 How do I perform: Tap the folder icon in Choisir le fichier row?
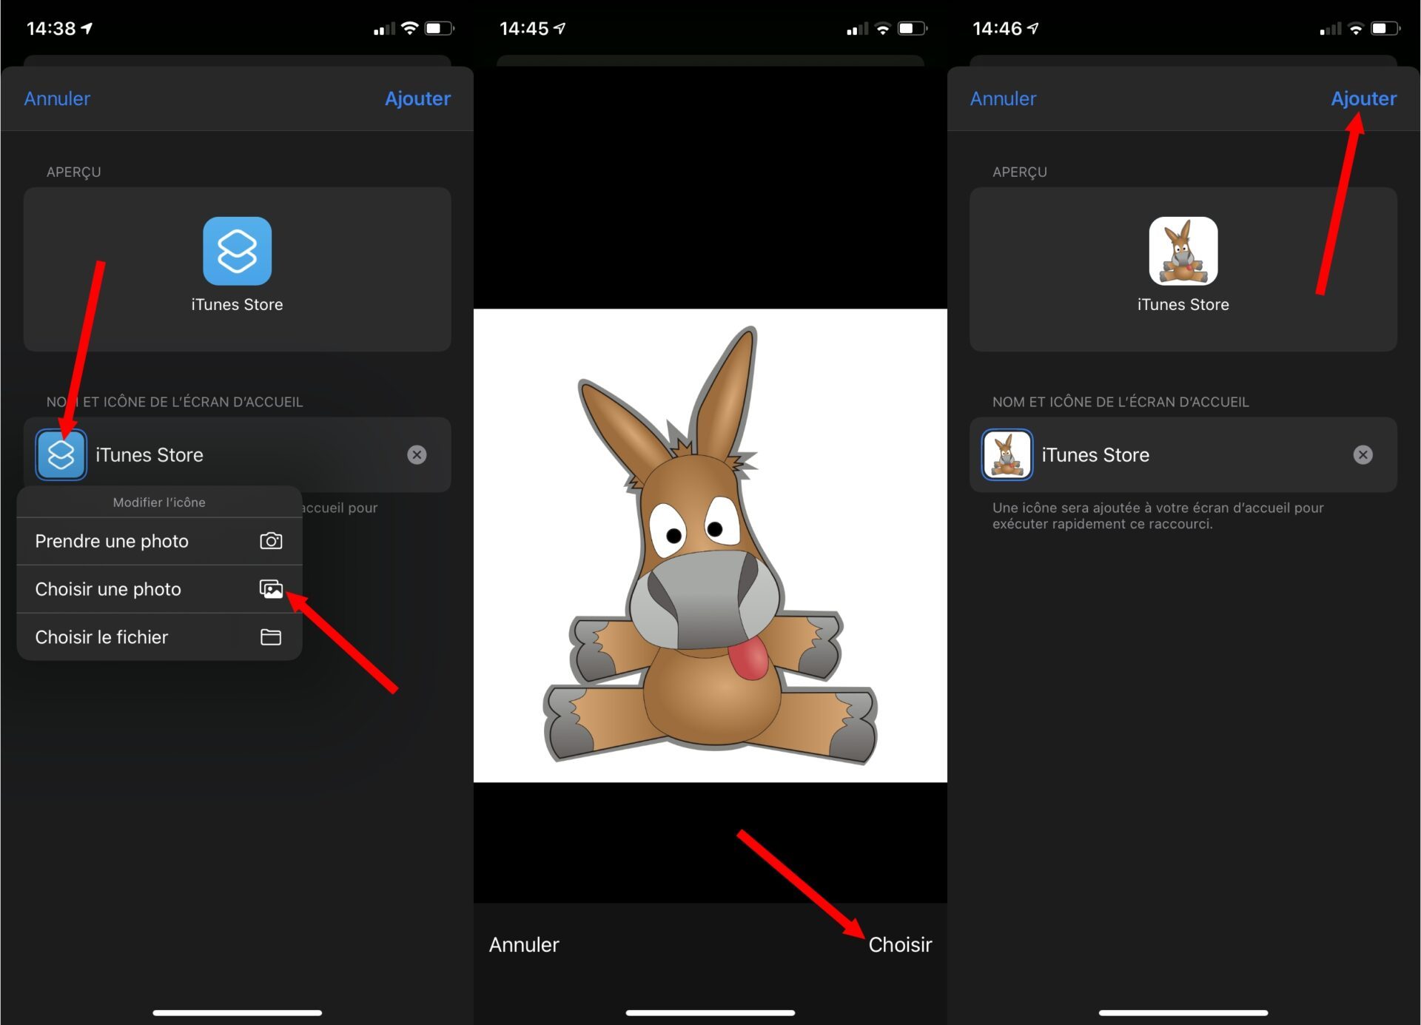(x=271, y=637)
